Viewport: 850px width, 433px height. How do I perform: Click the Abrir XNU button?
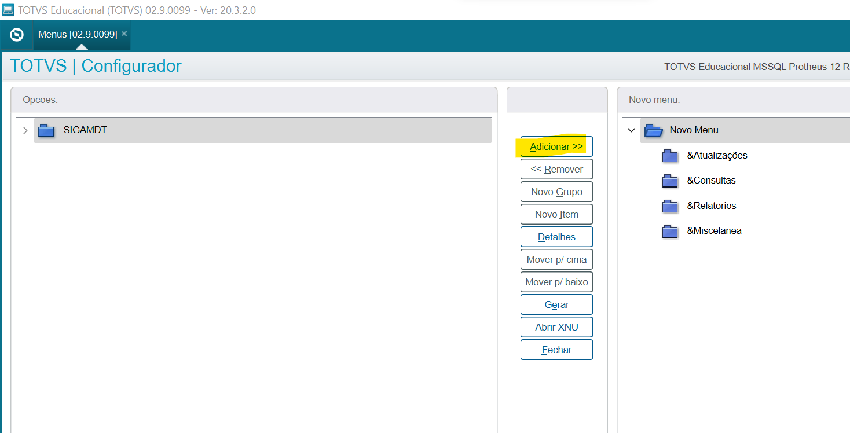coord(556,327)
